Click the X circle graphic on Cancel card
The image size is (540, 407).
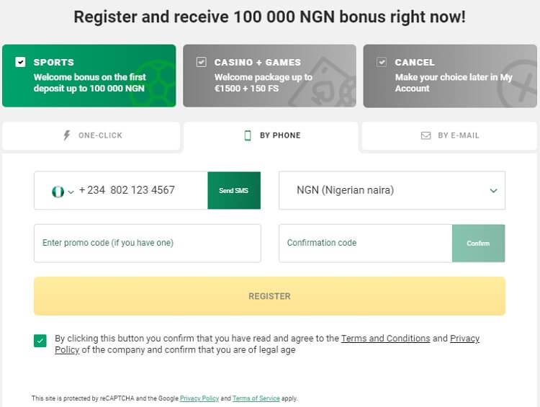(x=517, y=84)
